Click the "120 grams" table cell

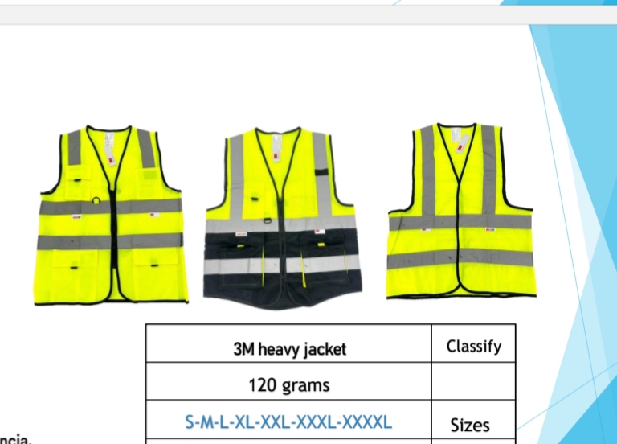289,384
